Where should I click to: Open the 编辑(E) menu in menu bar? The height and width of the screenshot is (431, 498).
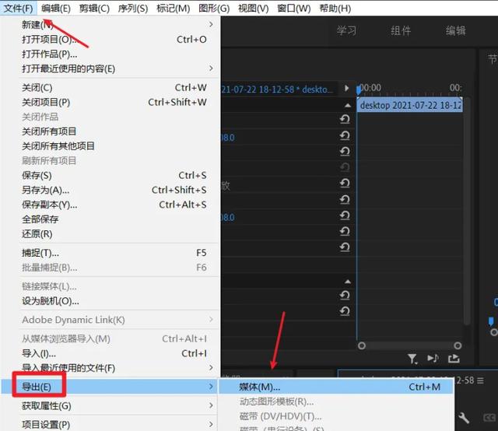(x=55, y=9)
